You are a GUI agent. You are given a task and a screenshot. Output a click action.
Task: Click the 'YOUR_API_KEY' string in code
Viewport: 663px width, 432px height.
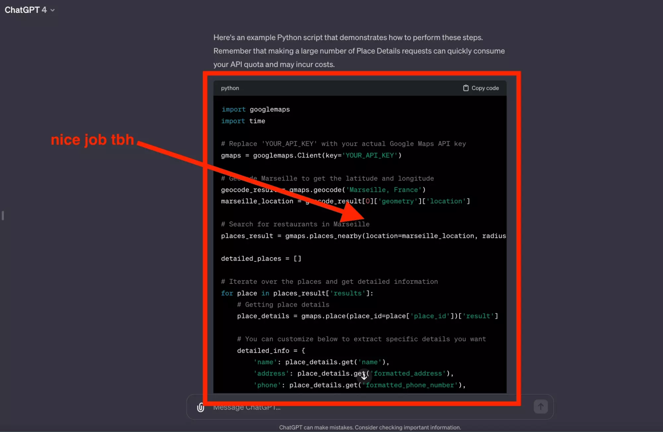[370, 155]
